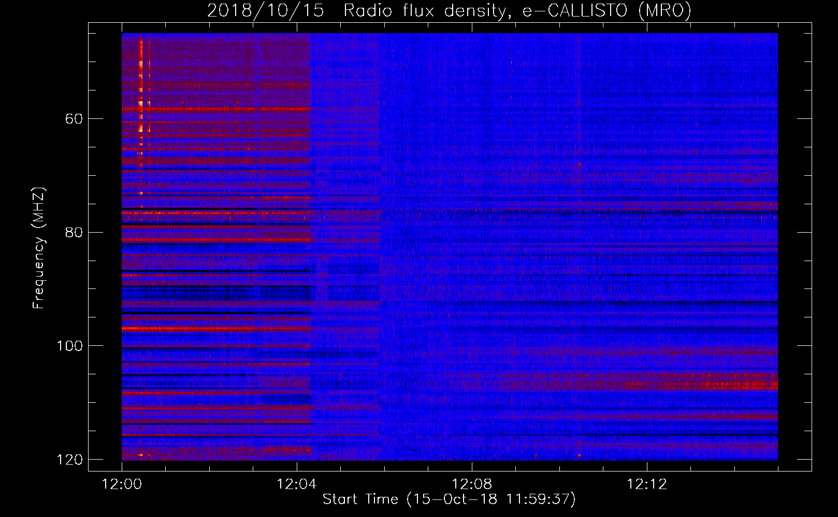Click the '12:00' time tick label
Image resolution: width=838 pixels, height=517 pixels.
[122, 484]
